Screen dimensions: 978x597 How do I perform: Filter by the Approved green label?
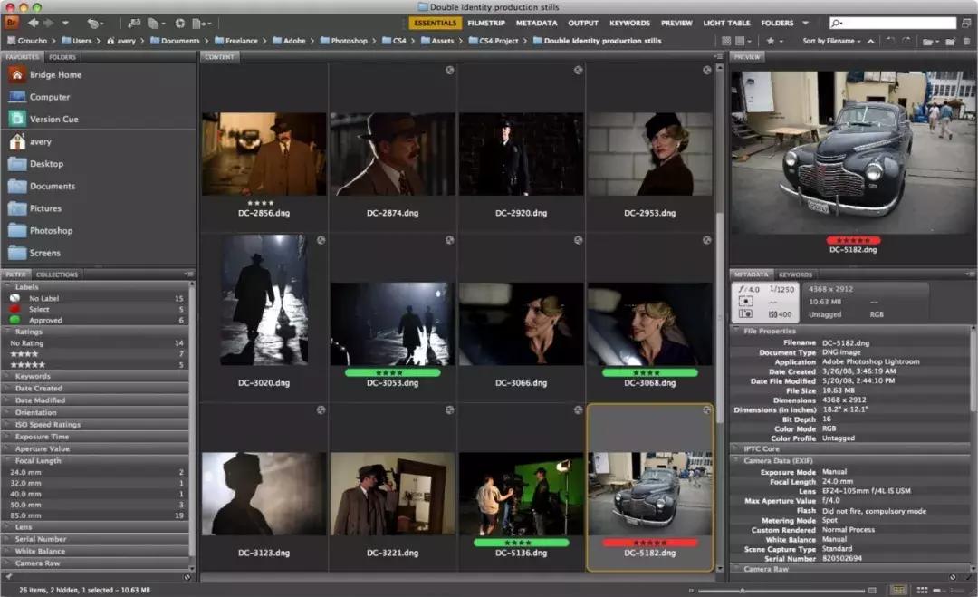pos(45,320)
